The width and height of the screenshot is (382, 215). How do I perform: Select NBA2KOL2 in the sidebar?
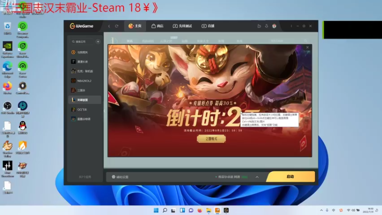point(85,81)
